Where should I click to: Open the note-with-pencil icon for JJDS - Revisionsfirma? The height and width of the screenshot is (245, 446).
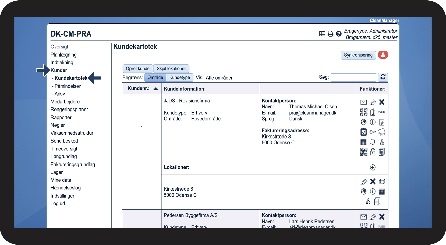(x=382, y=122)
